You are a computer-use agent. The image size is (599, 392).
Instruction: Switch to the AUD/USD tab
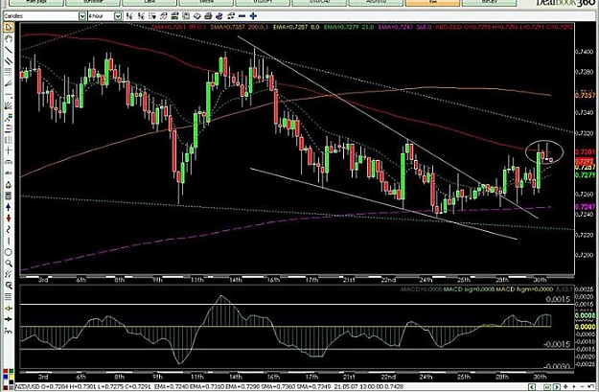[x=376, y=3]
